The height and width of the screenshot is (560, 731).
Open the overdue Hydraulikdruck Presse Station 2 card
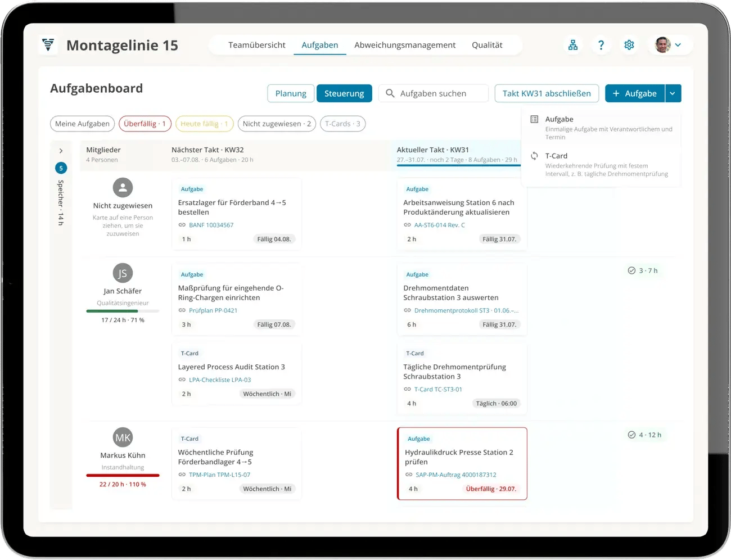[462, 464]
